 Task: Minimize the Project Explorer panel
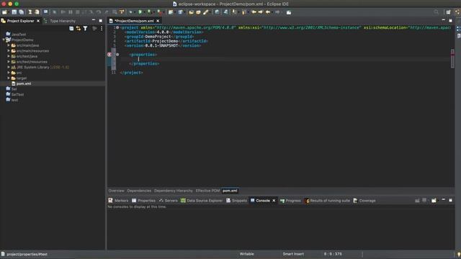(x=94, y=21)
